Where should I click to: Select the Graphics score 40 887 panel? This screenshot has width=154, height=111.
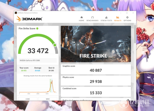click(96, 69)
